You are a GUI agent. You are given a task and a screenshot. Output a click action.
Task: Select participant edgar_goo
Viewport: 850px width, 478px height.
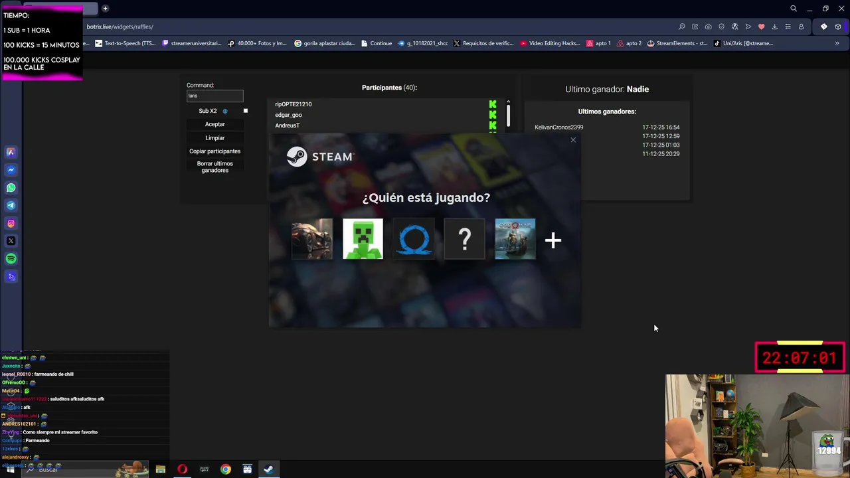pyautogui.click(x=288, y=115)
